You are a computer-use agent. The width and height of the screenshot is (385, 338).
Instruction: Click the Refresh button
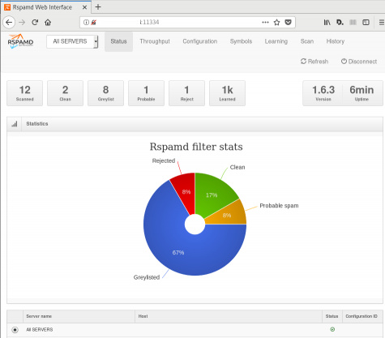314,62
